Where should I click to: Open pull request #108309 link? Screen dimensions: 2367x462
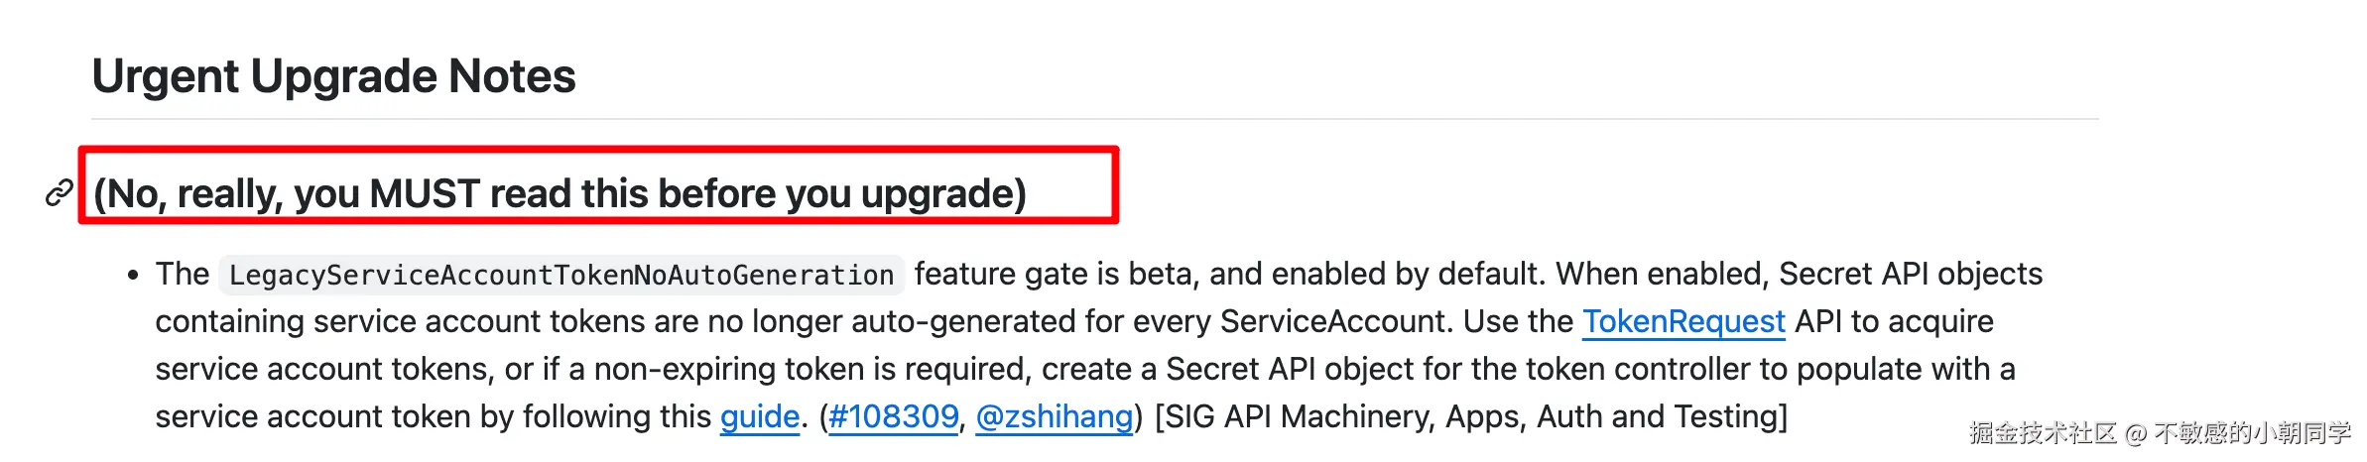pyautogui.click(x=893, y=417)
